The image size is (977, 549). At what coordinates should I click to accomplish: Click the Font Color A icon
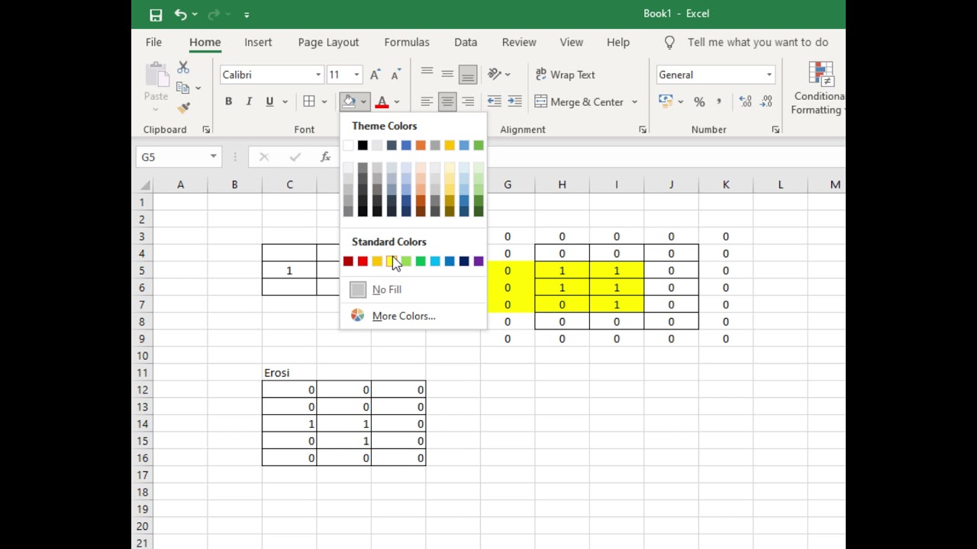click(x=382, y=101)
